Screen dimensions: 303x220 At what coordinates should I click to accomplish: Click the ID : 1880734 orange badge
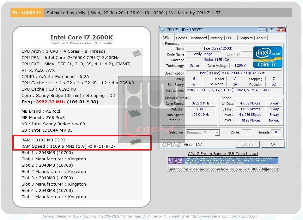(x=27, y=13)
